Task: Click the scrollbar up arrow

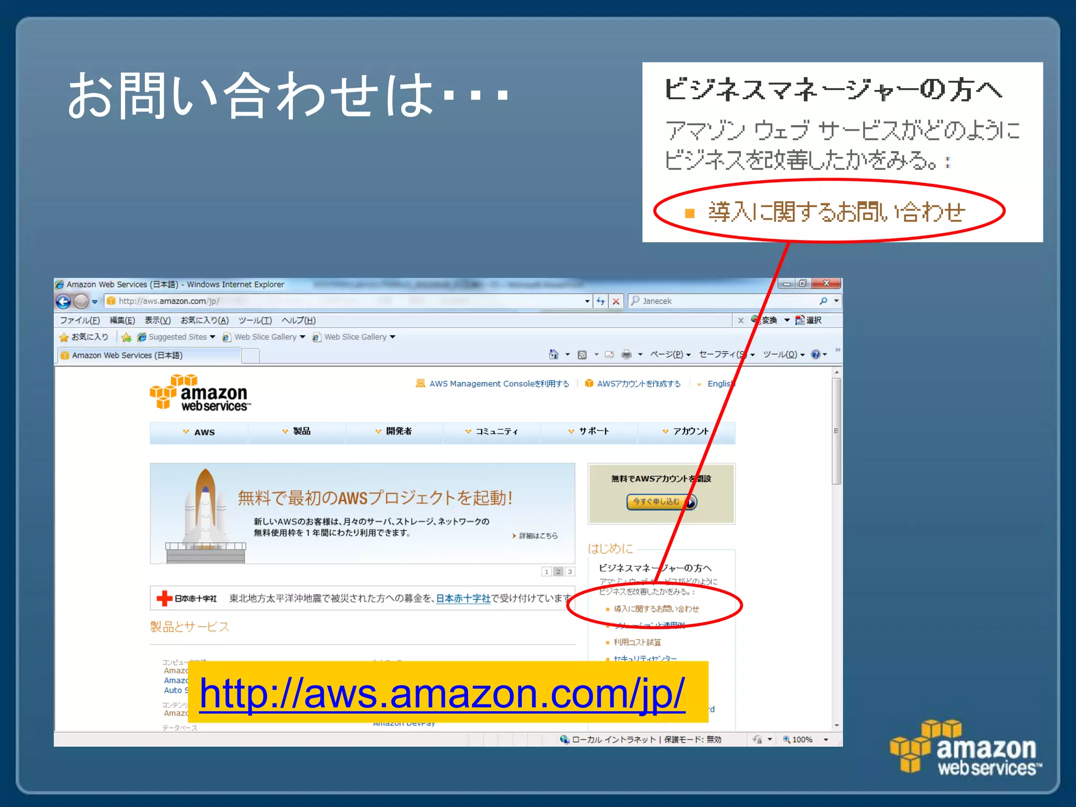Action: point(836,372)
